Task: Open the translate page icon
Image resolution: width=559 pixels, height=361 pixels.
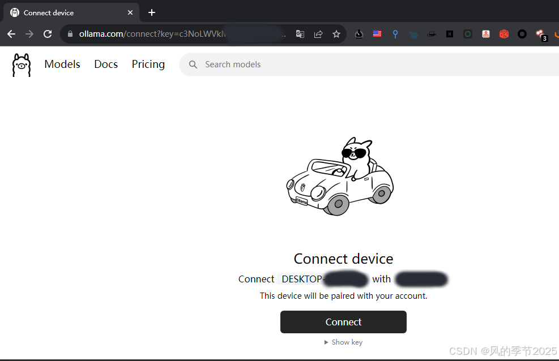Action: point(300,34)
